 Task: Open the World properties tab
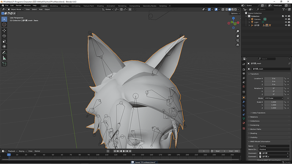[x=244, y=87]
